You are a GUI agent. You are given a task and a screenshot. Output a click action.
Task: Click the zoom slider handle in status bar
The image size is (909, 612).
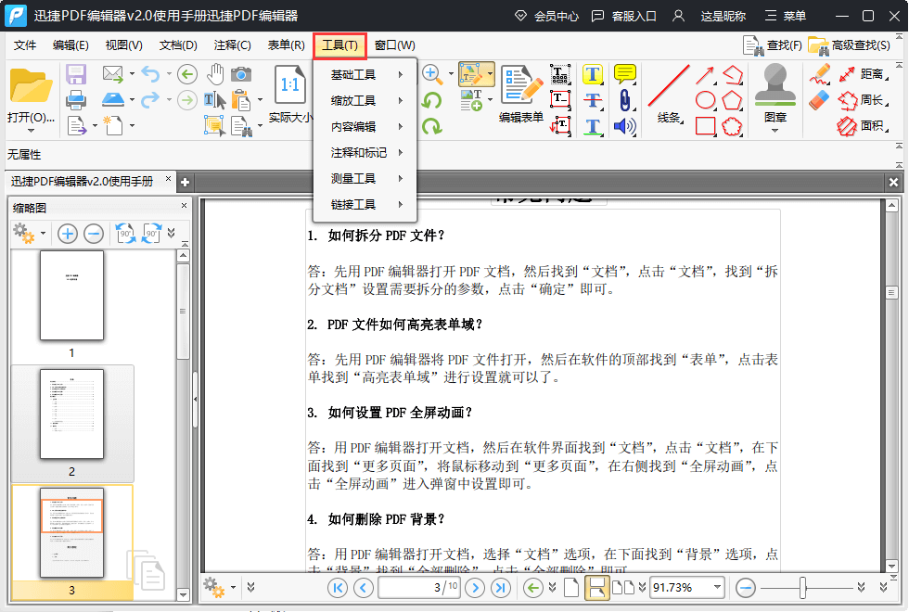point(803,587)
